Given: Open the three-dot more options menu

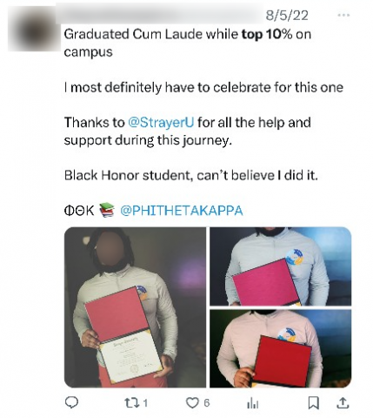Looking at the screenshot, I should [x=343, y=15].
